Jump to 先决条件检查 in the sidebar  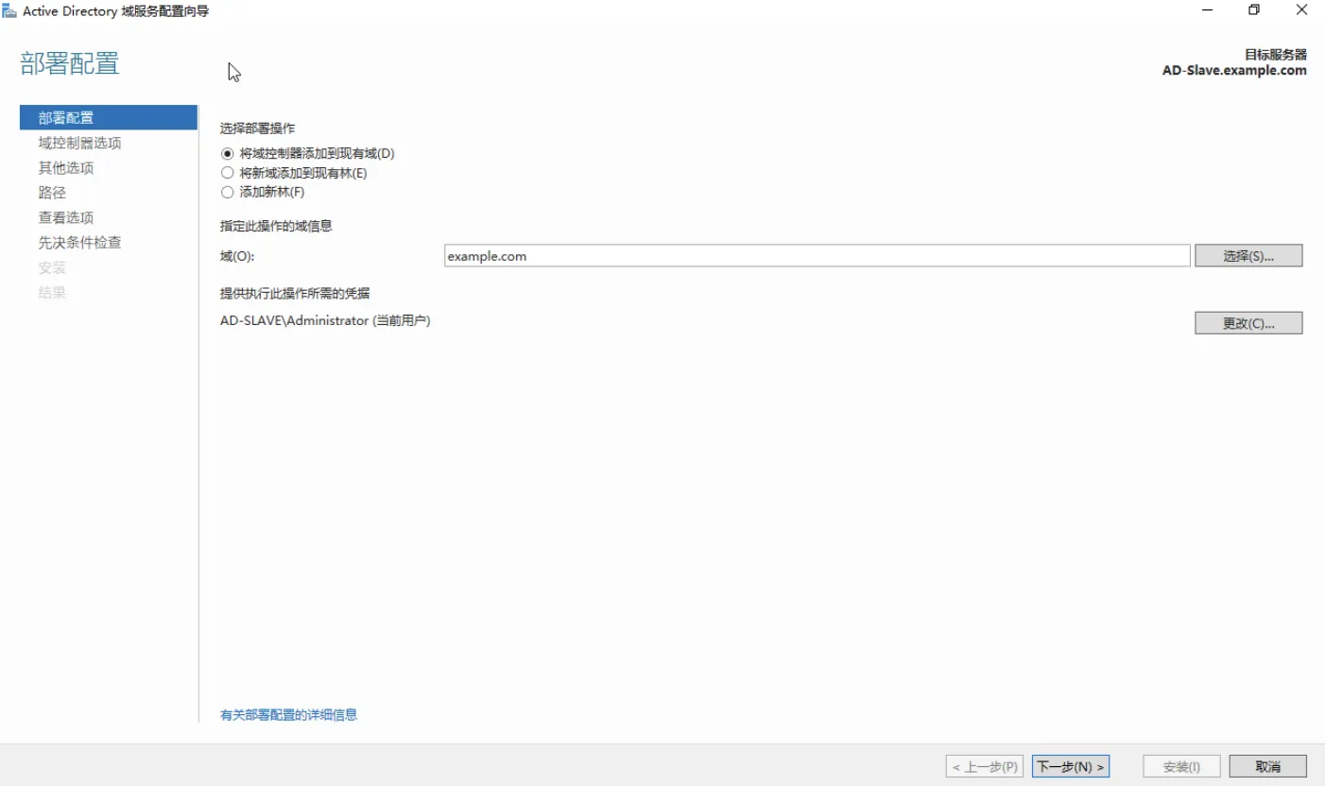(79, 243)
